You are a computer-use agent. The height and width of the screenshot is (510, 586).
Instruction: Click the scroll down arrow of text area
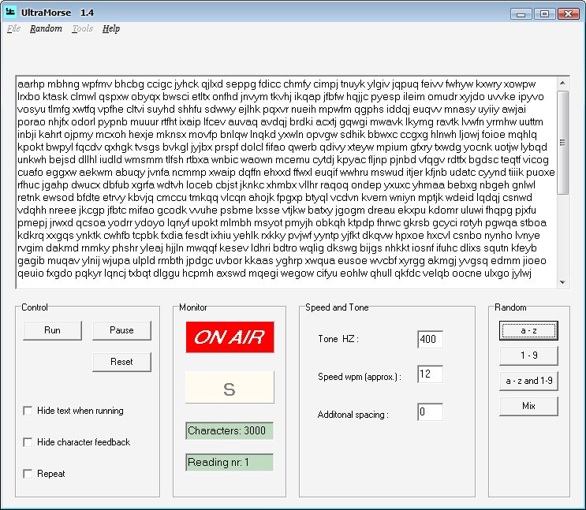click(x=563, y=282)
